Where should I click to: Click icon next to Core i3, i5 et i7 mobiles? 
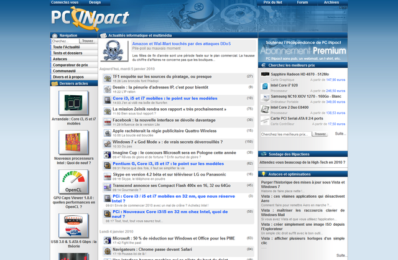point(108,100)
